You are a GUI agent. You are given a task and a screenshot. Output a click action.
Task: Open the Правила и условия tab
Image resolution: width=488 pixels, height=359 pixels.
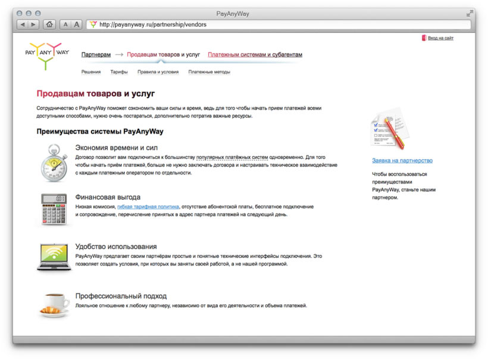[x=158, y=72]
